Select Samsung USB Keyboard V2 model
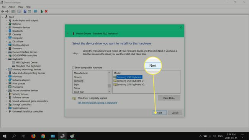 [131, 85]
